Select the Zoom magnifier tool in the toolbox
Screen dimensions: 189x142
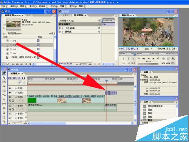pyautogui.click(x=4, y=122)
